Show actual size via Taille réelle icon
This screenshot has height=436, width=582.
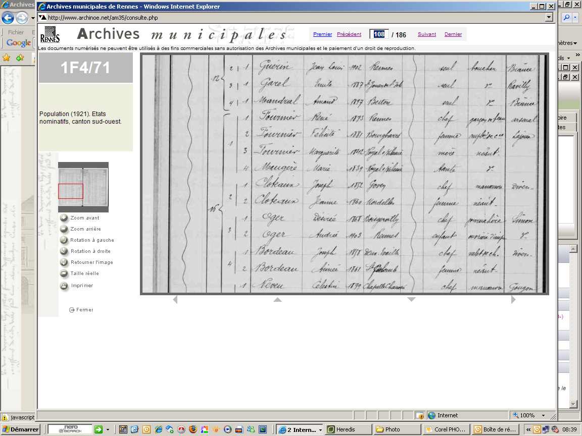click(x=64, y=274)
